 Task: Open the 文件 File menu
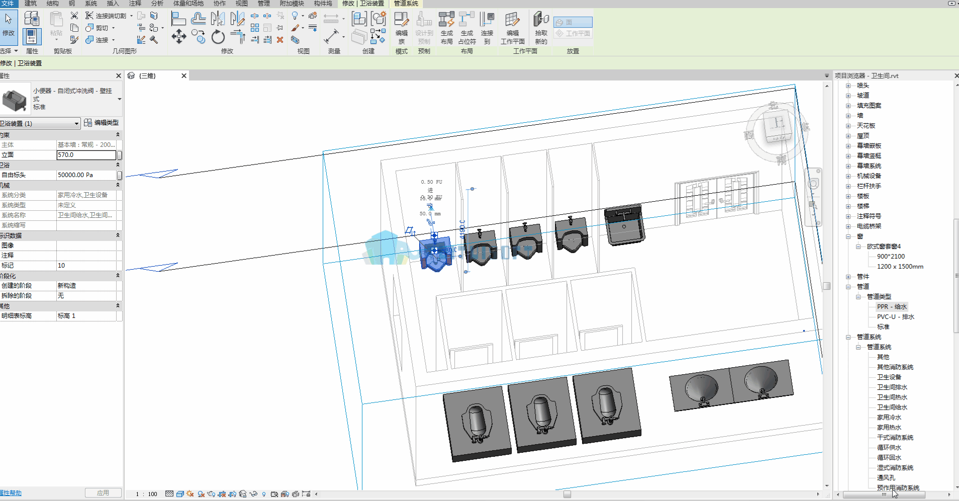(8, 4)
